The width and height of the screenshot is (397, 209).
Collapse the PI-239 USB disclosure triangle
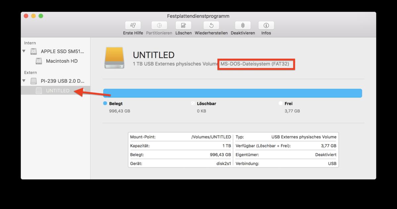click(24, 81)
